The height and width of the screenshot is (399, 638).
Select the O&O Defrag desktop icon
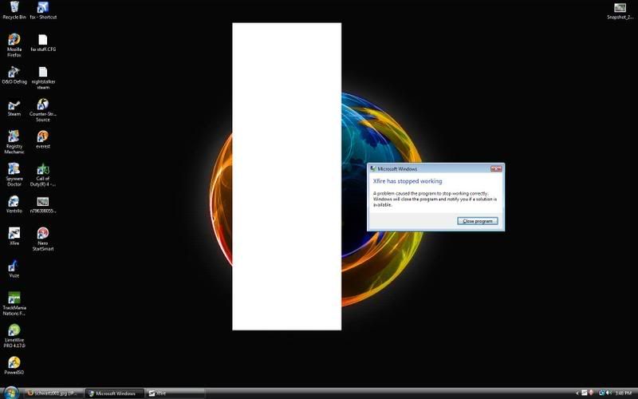point(14,75)
